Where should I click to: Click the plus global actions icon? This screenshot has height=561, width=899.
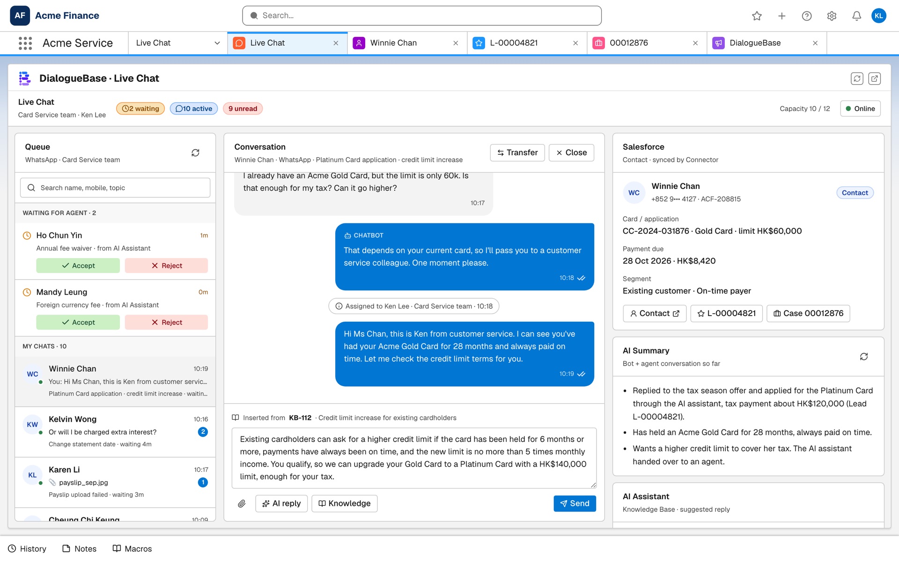pos(781,16)
